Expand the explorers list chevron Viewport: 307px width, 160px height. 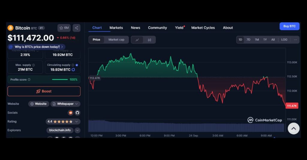pyautogui.click(x=78, y=130)
